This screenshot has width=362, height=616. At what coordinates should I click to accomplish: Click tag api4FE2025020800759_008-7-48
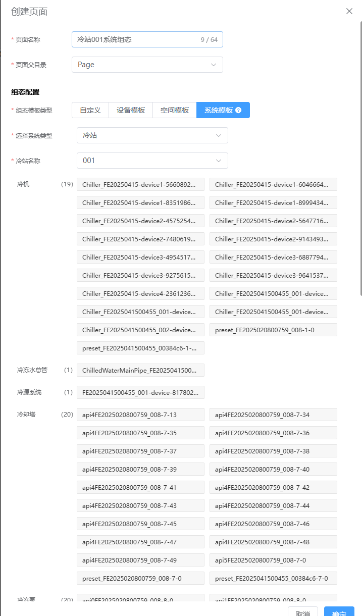(x=273, y=542)
